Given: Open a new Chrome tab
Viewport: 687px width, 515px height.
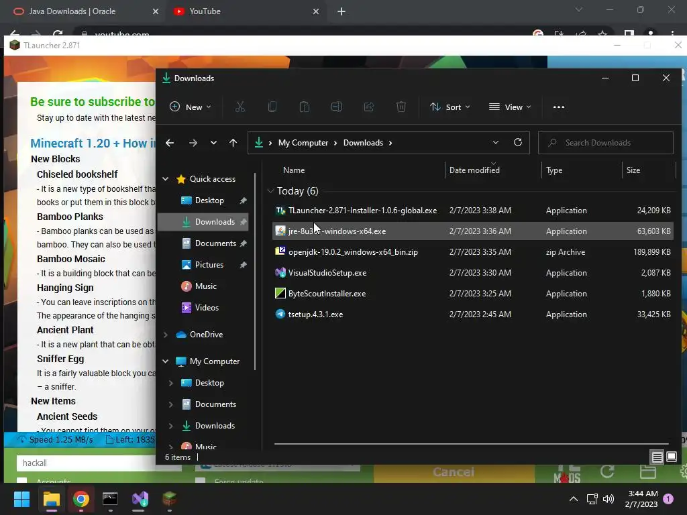Looking at the screenshot, I should point(341,11).
